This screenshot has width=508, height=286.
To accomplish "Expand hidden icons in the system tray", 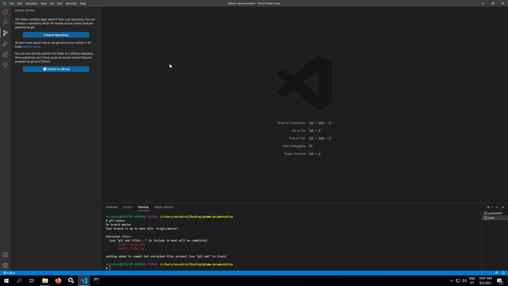I will 451,280.
